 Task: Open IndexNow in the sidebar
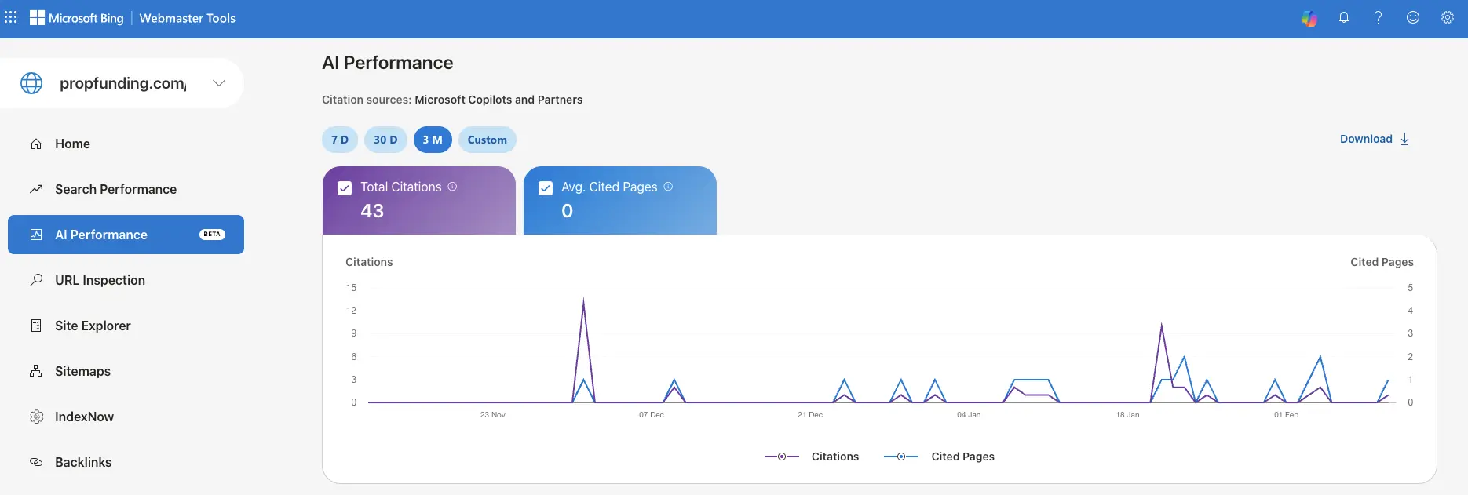click(x=126, y=417)
